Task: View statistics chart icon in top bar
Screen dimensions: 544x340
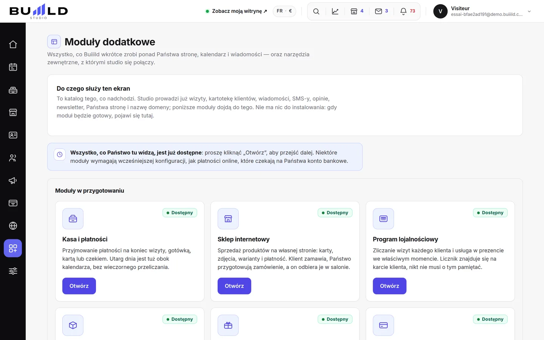Action: click(335, 11)
